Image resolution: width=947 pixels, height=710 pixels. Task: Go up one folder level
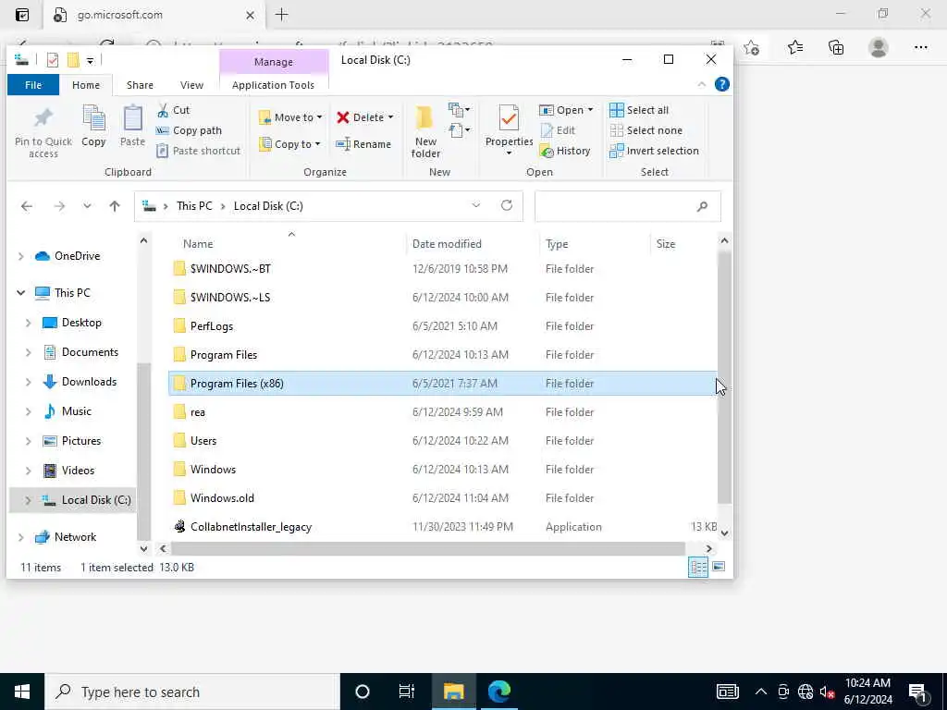tap(115, 206)
